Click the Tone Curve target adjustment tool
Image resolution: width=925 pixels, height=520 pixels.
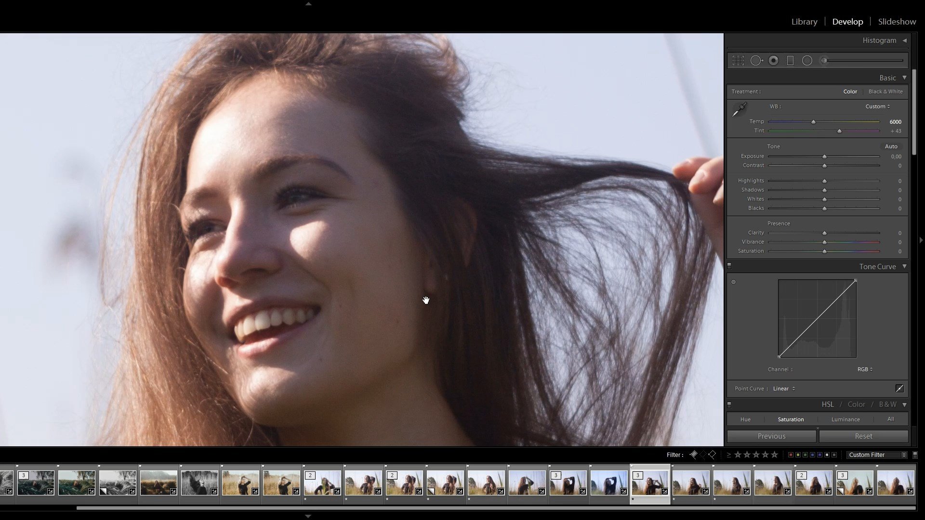[x=734, y=282]
